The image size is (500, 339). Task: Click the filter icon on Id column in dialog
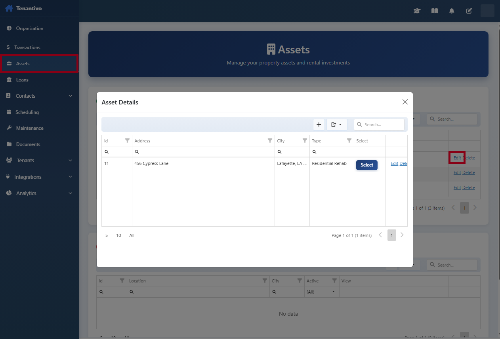pos(127,140)
